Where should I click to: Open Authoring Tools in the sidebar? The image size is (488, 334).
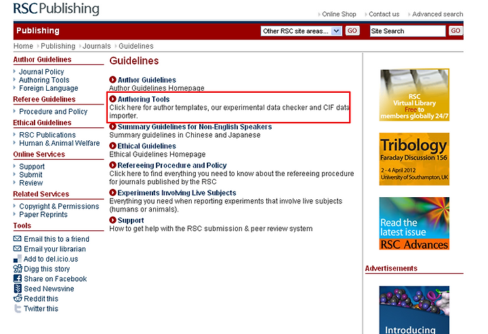click(x=44, y=80)
